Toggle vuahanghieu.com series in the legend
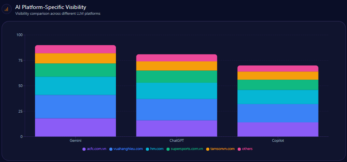The image size is (347, 162). point(126,149)
